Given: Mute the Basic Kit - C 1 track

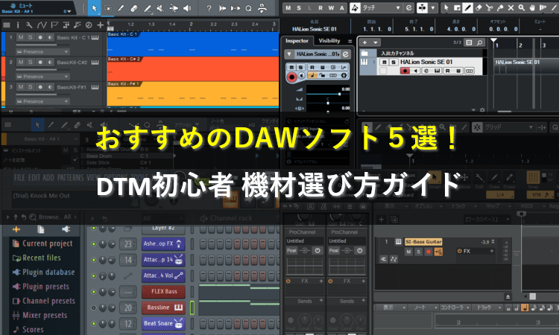Looking at the screenshot, I should (x=21, y=37).
